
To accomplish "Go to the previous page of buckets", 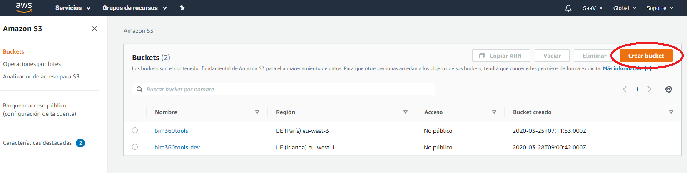I will point(625,89).
